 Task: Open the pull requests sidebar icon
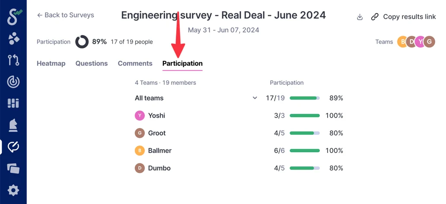click(13, 60)
